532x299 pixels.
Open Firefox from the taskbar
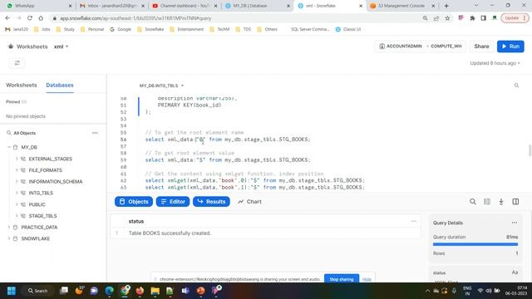pyautogui.click(x=140, y=291)
